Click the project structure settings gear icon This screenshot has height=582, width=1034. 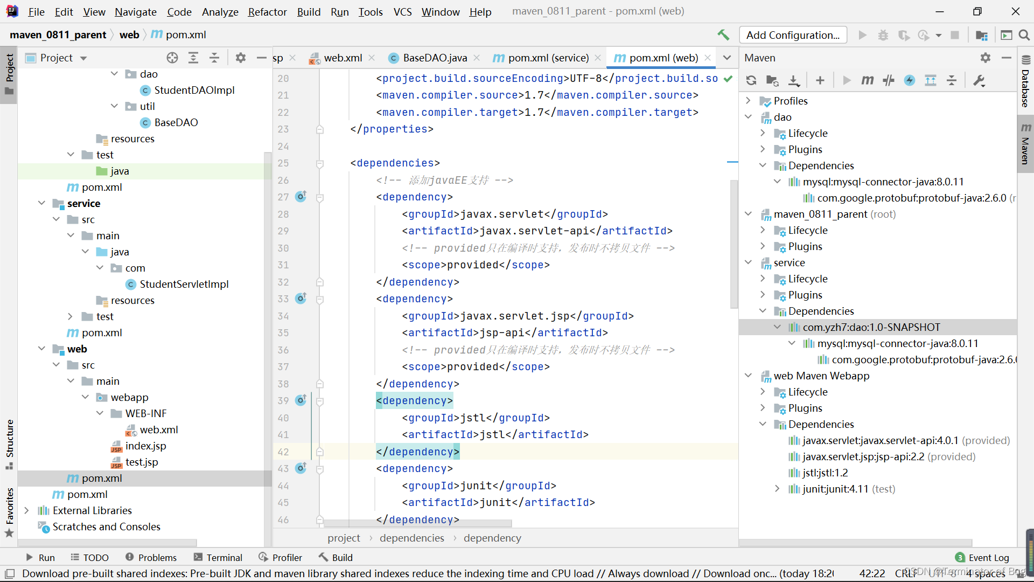coord(241,58)
